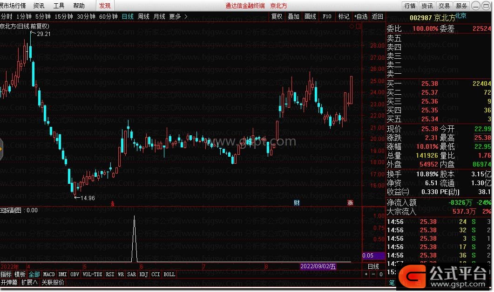The height and width of the screenshot is (292, 494).
Task: Click the plus zoom button under 日线
Action: coord(366,274)
